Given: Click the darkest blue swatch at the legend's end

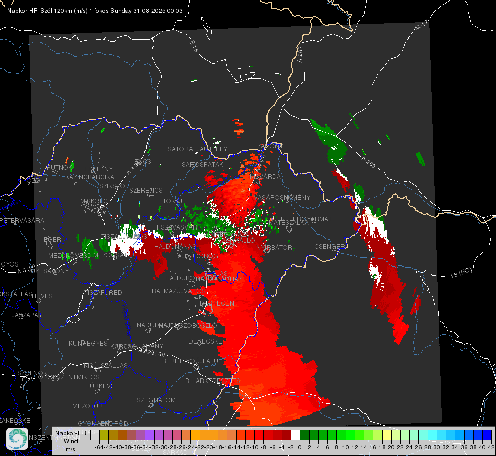Looking at the screenshot, I should pos(487,435).
